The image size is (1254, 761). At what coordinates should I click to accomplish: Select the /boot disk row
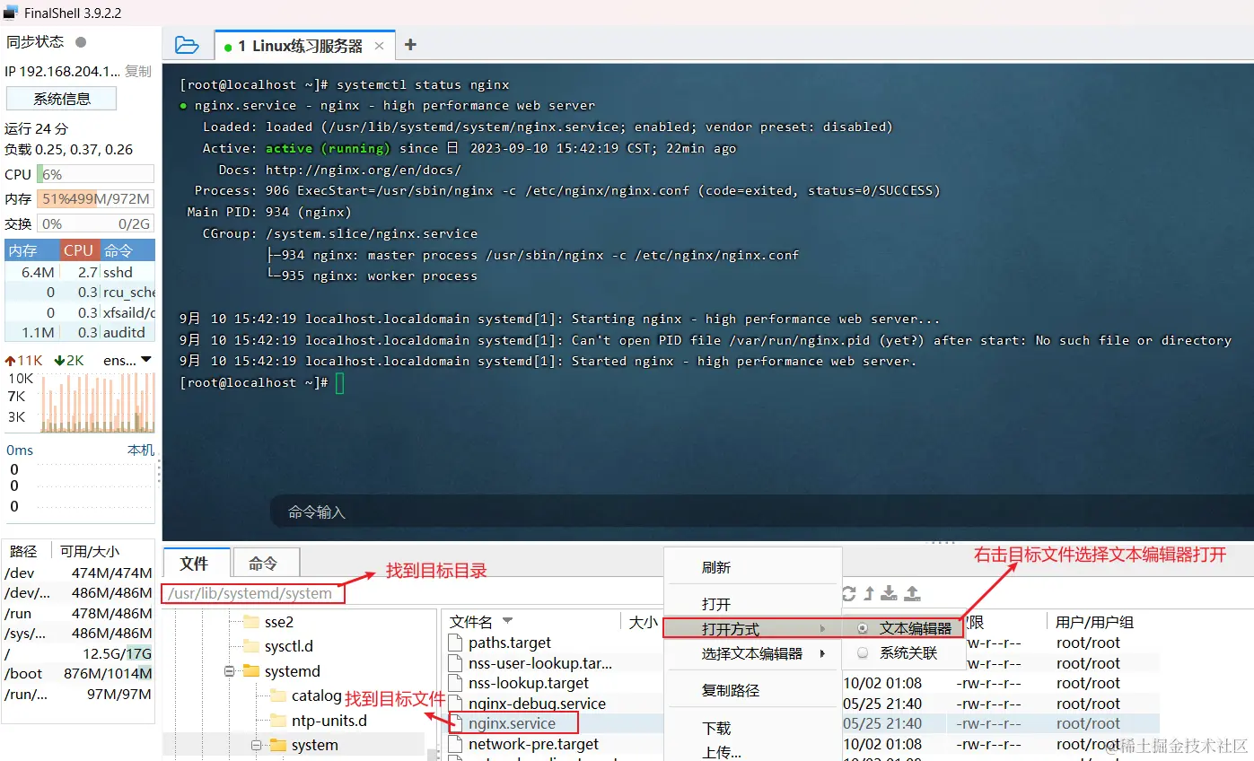(x=78, y=674)
